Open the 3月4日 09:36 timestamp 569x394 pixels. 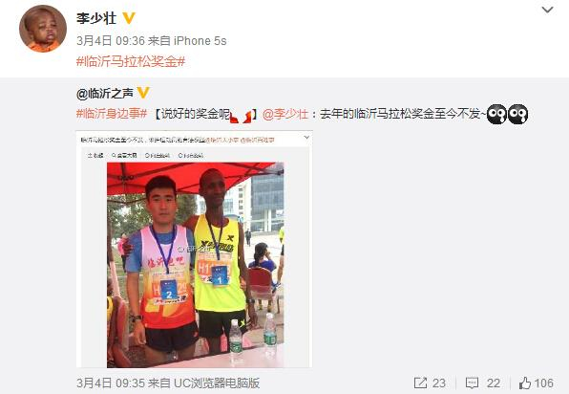[111, 41]
